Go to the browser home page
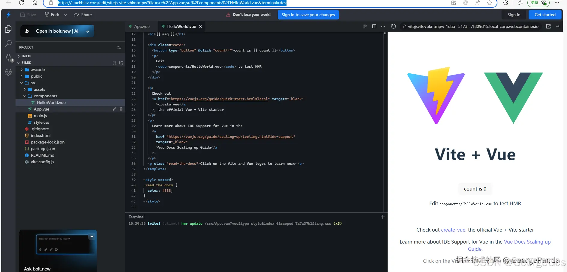 [35, 3]
